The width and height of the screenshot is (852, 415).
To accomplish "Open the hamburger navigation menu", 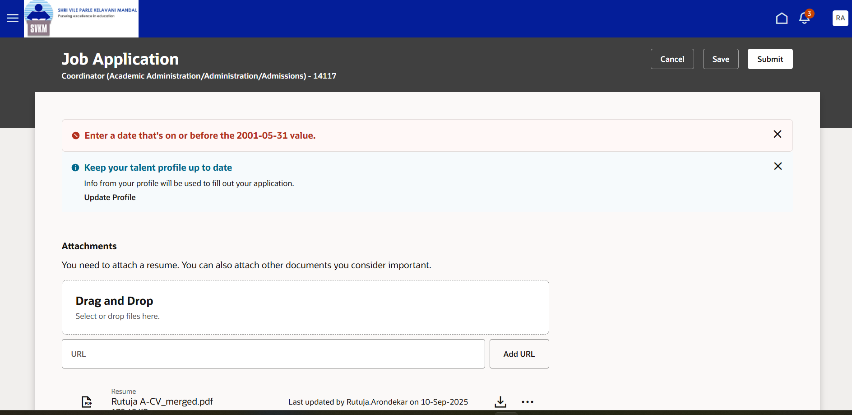I will pyautogui.click(x=13, y=18).
